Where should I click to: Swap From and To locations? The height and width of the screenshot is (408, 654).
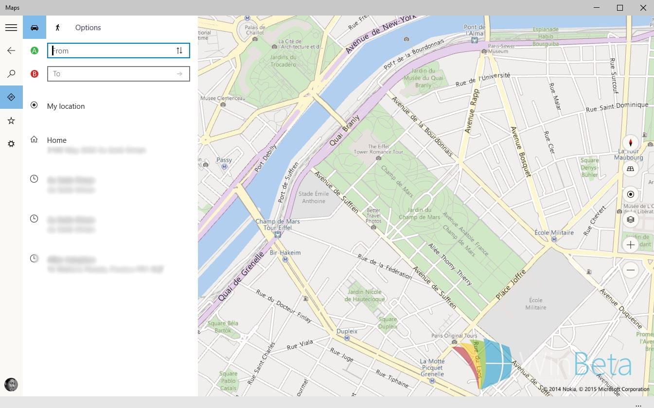coord(179,51)
